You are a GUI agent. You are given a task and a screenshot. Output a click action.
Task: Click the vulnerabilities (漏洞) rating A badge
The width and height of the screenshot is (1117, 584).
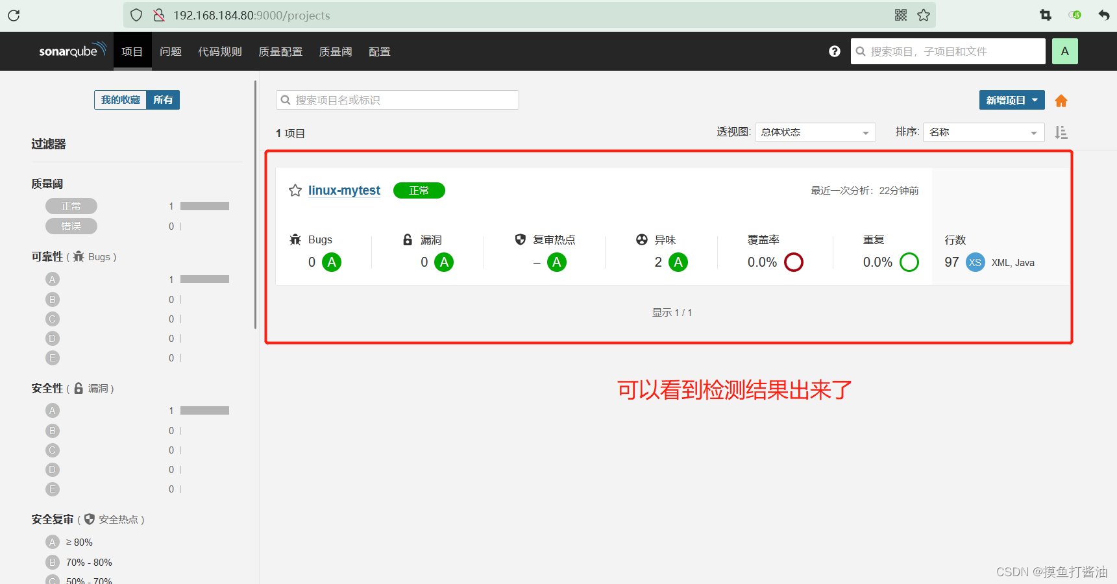pos(444,262)
